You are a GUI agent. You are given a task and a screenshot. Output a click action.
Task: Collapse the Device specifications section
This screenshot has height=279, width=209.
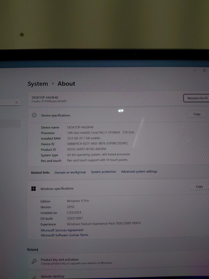click(x=109, y=115)
